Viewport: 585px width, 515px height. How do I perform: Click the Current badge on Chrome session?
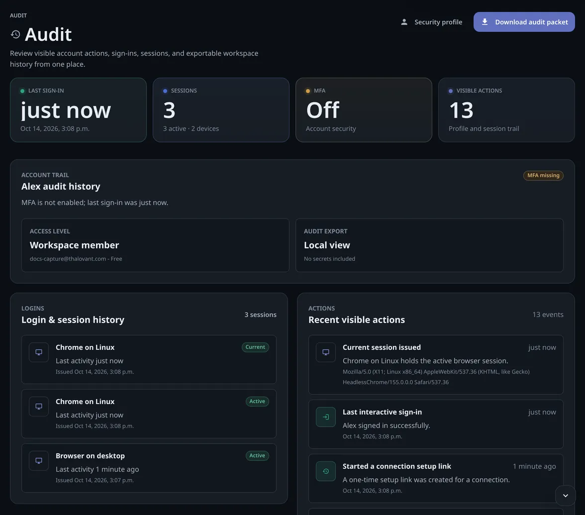pyautogui.click(x=255, y=347)
